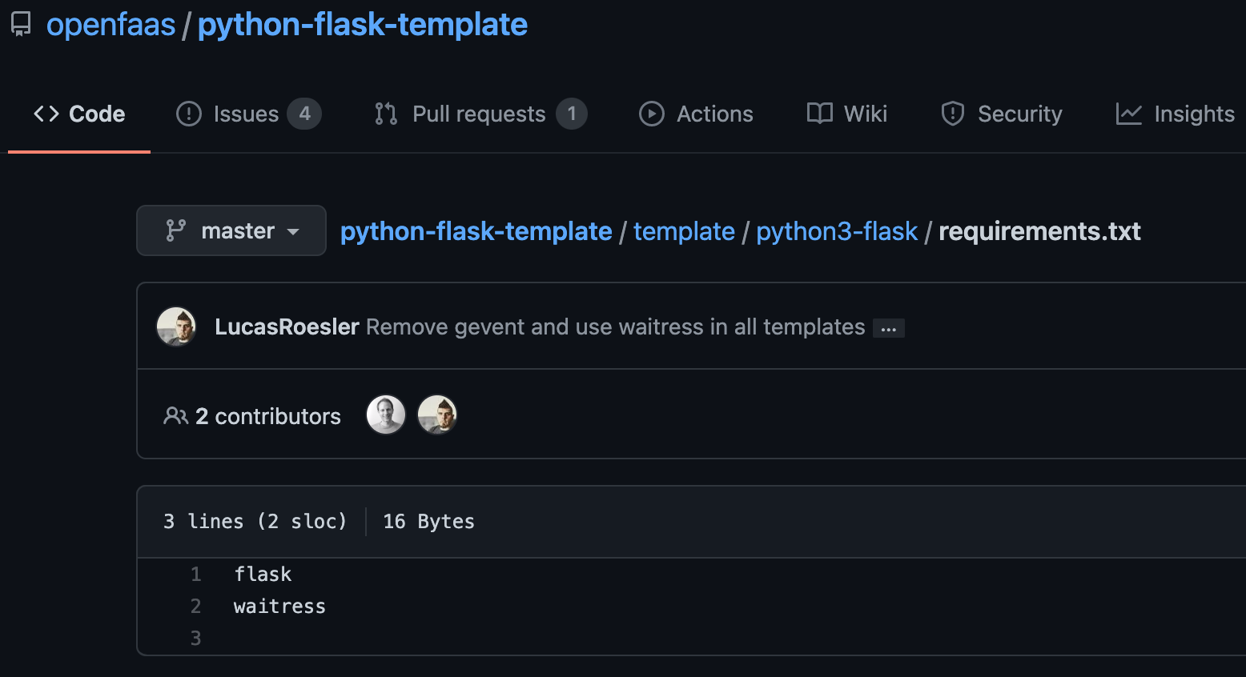The image size is (1246, 677).
Task: Open the openfaas organization link
Action: (x=111, y=25)
